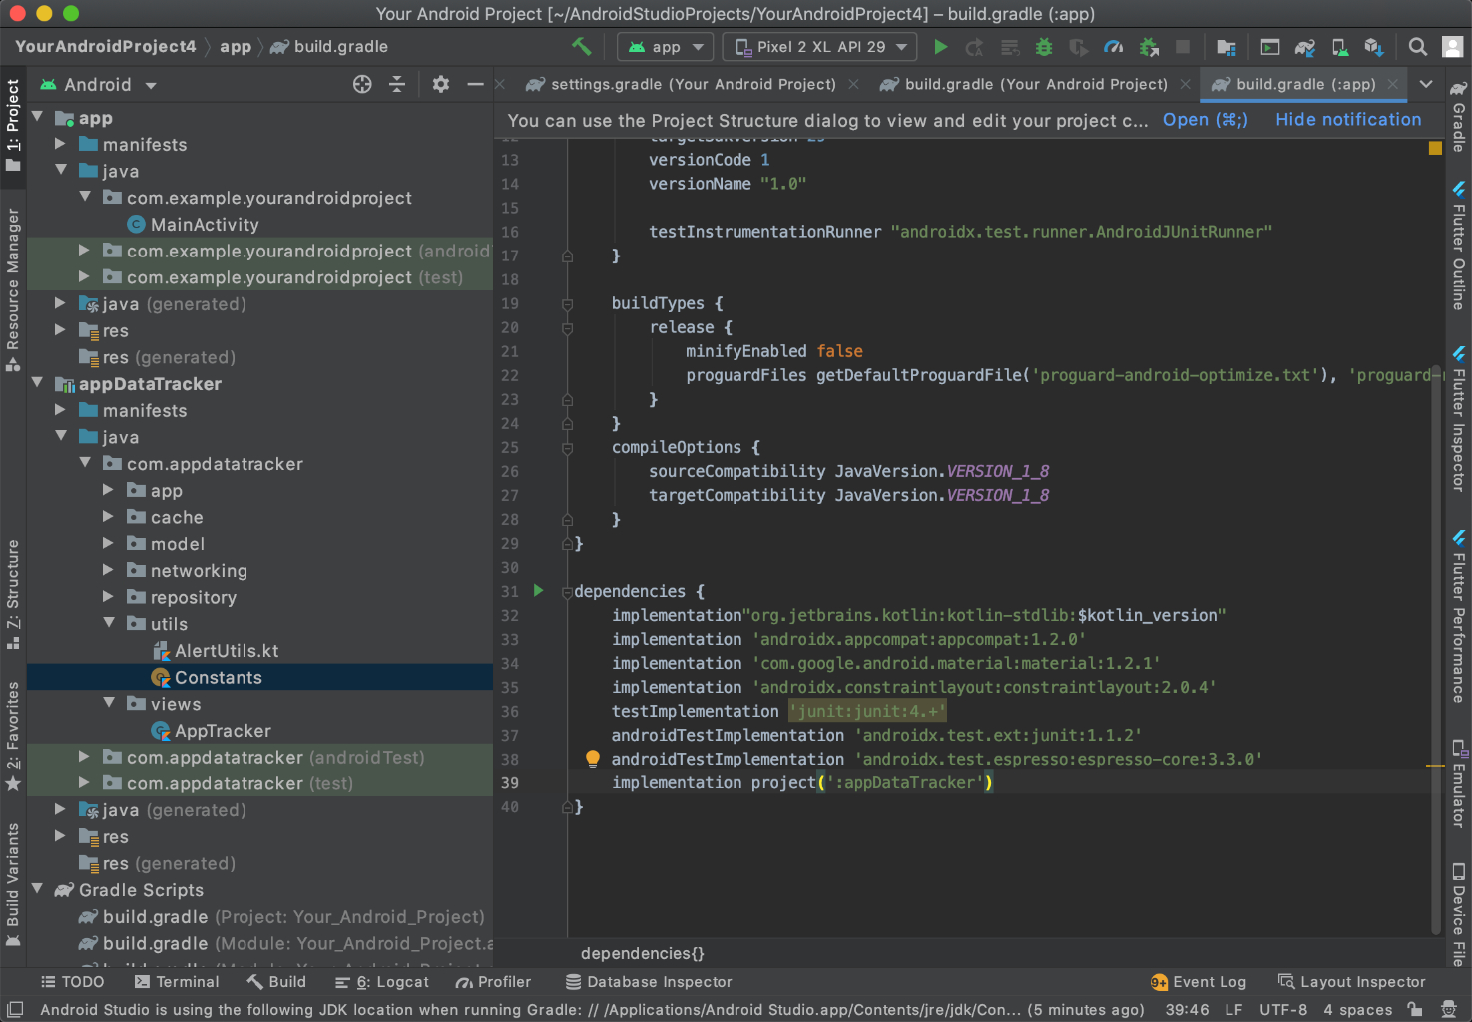This screenshot has height=1022, width=1472.
Task: Toggle the Flutter Inspector tool window
Action: (x=1458, y=419)
